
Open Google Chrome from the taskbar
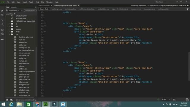(x=37, y=104)
